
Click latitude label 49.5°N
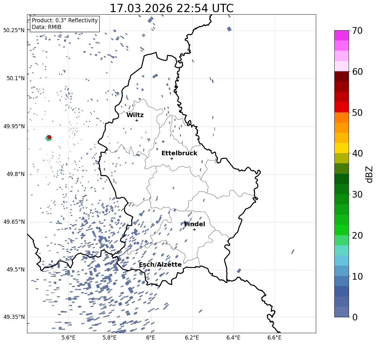(16, 269)
